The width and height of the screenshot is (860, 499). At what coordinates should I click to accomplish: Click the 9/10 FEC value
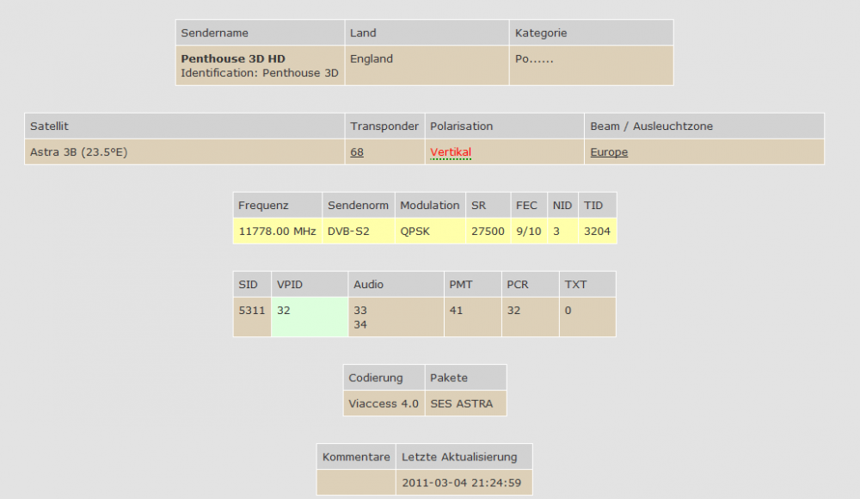[528, 231]
